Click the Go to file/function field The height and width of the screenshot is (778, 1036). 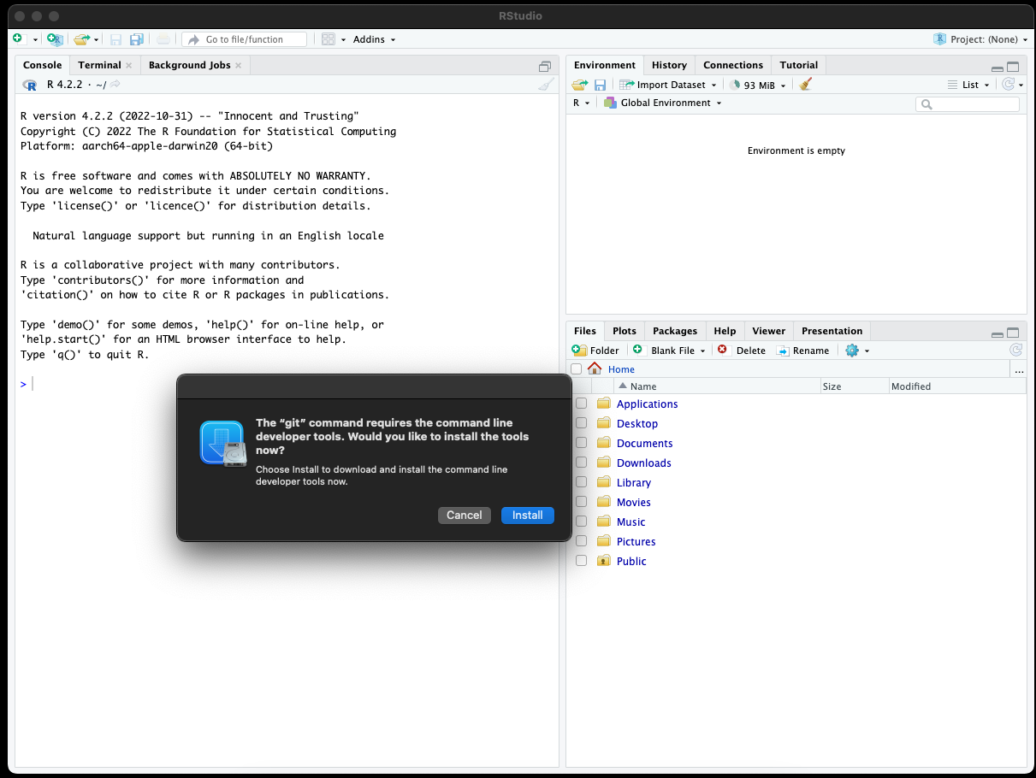coord(245,39)
